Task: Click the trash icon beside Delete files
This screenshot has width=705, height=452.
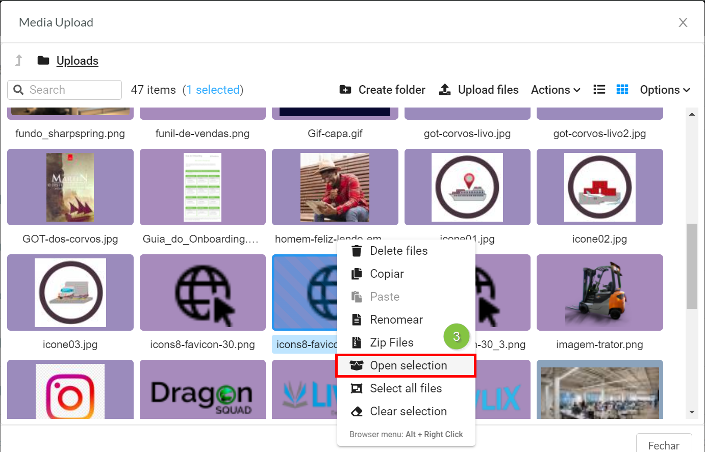Action: point(357,251)
